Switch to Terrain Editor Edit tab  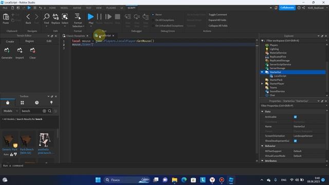click(49, 41)
